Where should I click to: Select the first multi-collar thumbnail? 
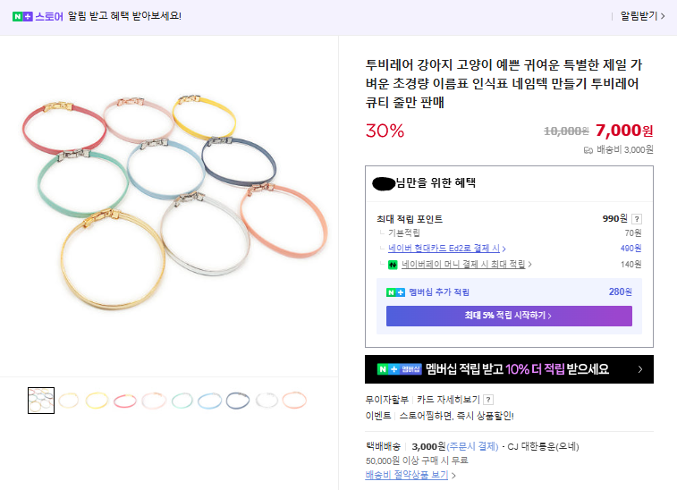[41, 400]
